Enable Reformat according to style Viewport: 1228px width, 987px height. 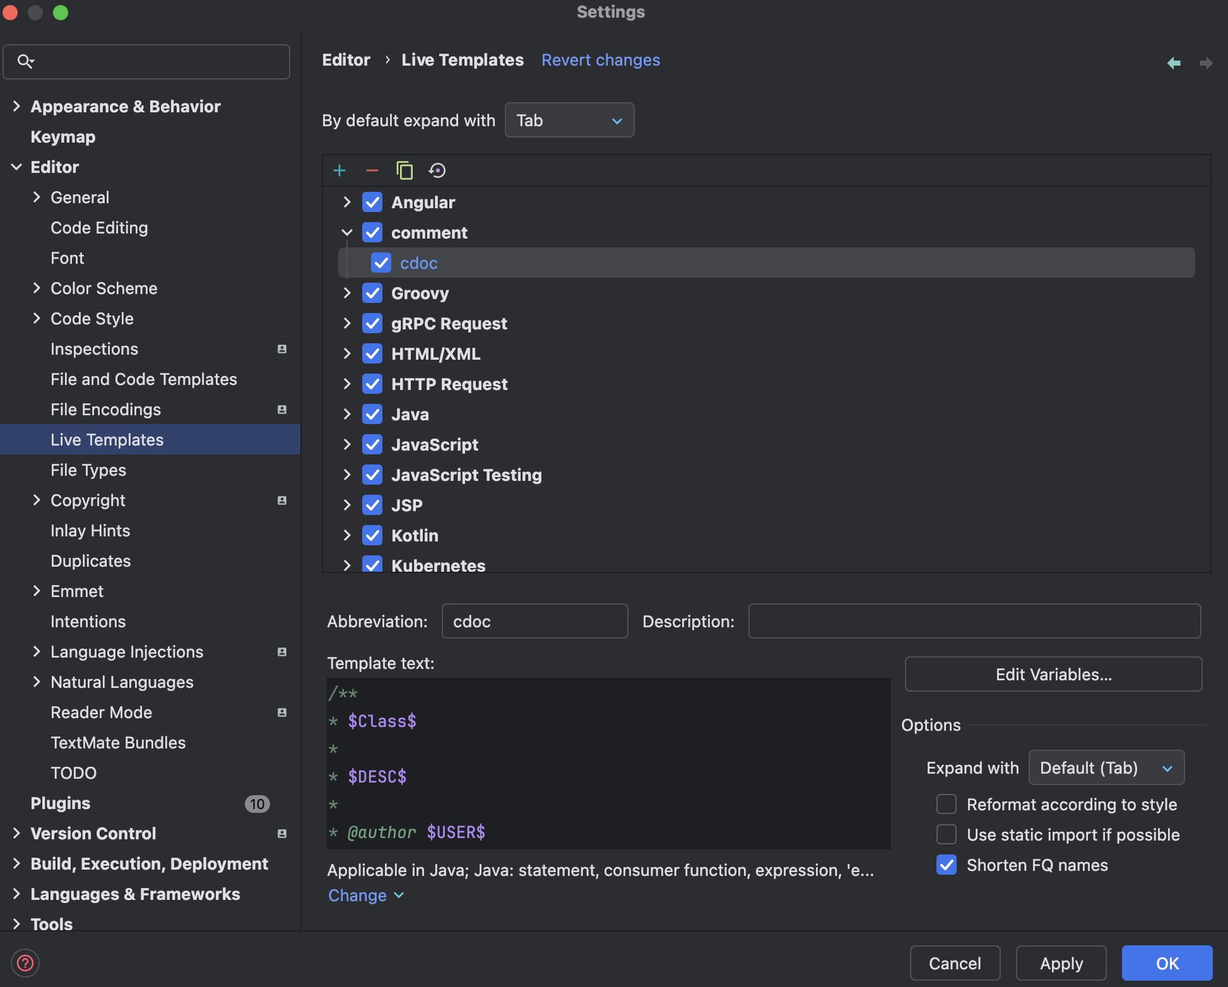point(947,804)
